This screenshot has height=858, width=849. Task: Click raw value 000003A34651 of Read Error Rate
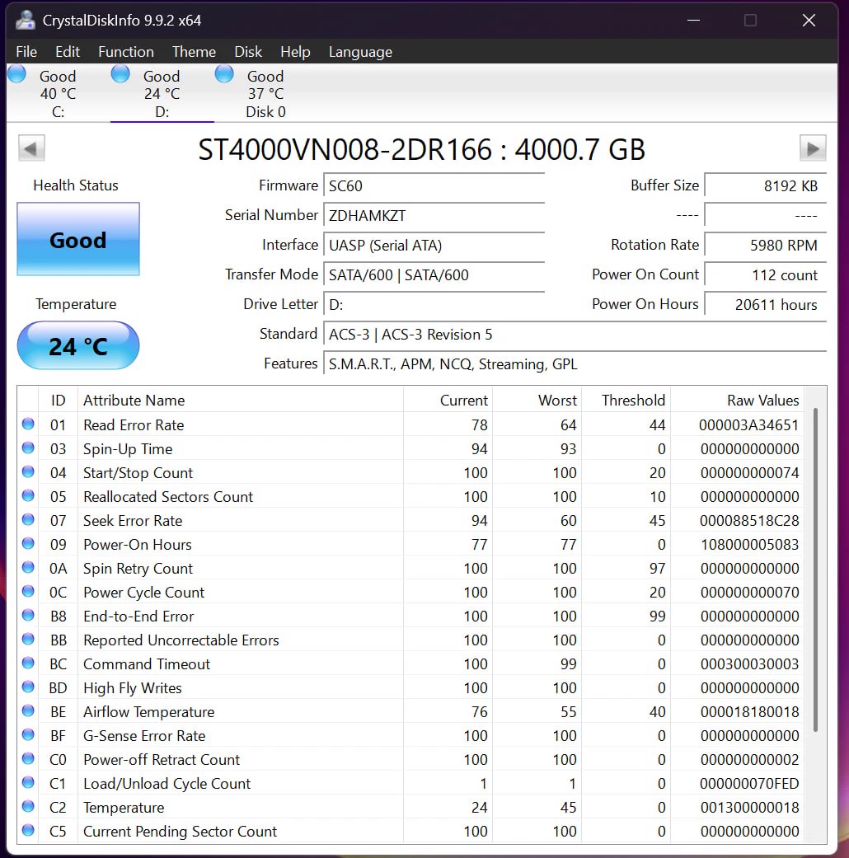pos(748,424)
